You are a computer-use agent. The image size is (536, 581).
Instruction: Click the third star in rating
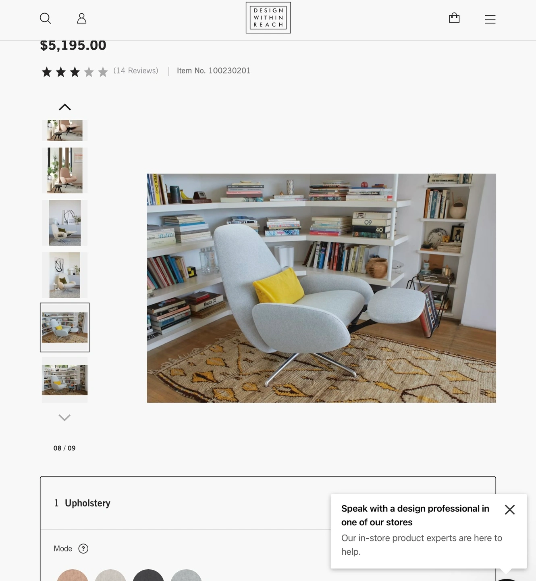pos(75,72)
